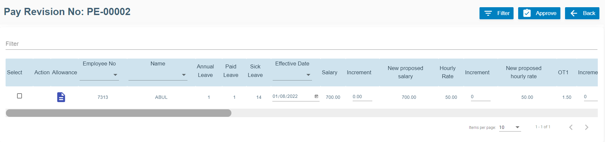The height and width of the screenshot is (142, 605).
Task: Click the horizontal table scrollbar thumb
Action: click(x=119, y=113)
